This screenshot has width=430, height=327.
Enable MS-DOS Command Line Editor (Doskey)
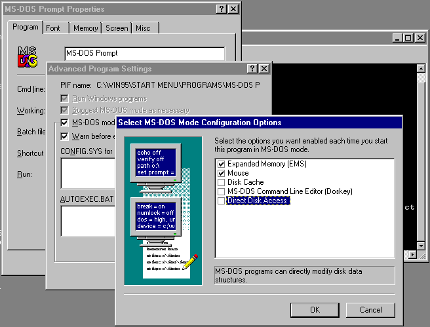222,191
